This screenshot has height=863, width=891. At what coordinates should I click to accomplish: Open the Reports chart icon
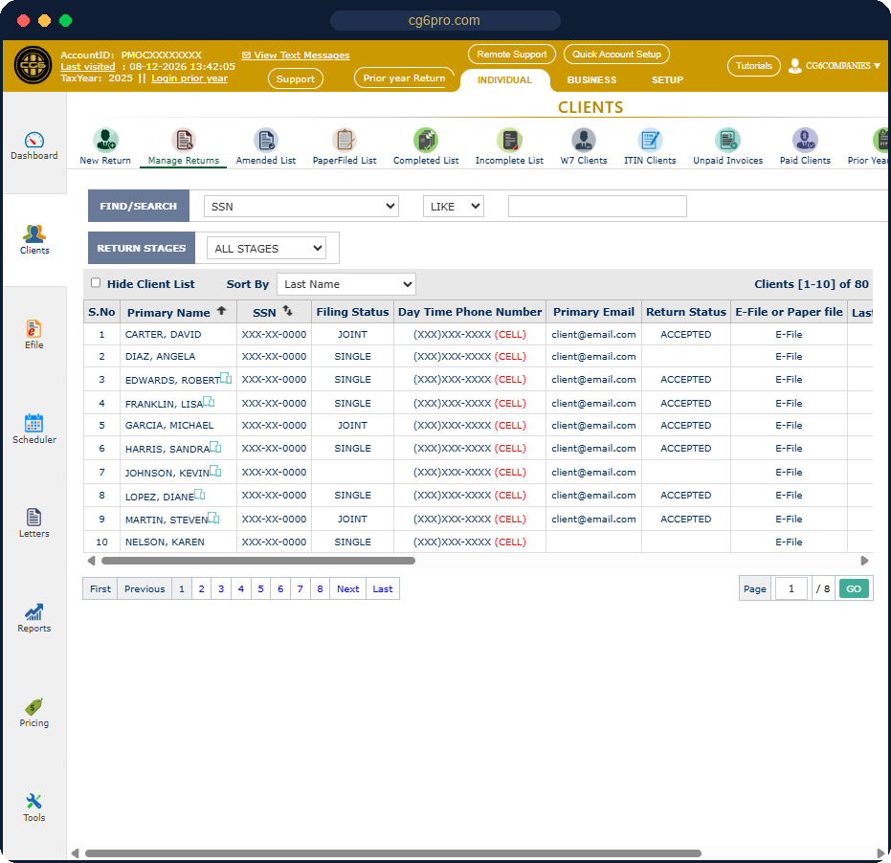point(34,612)
